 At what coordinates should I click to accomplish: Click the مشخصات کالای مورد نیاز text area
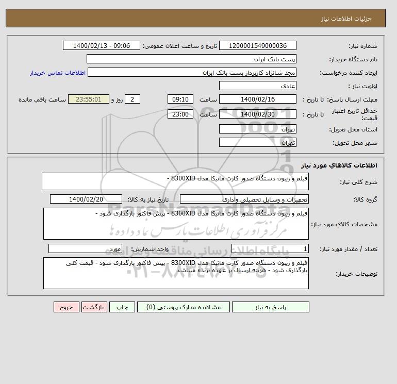coord(176,224)
